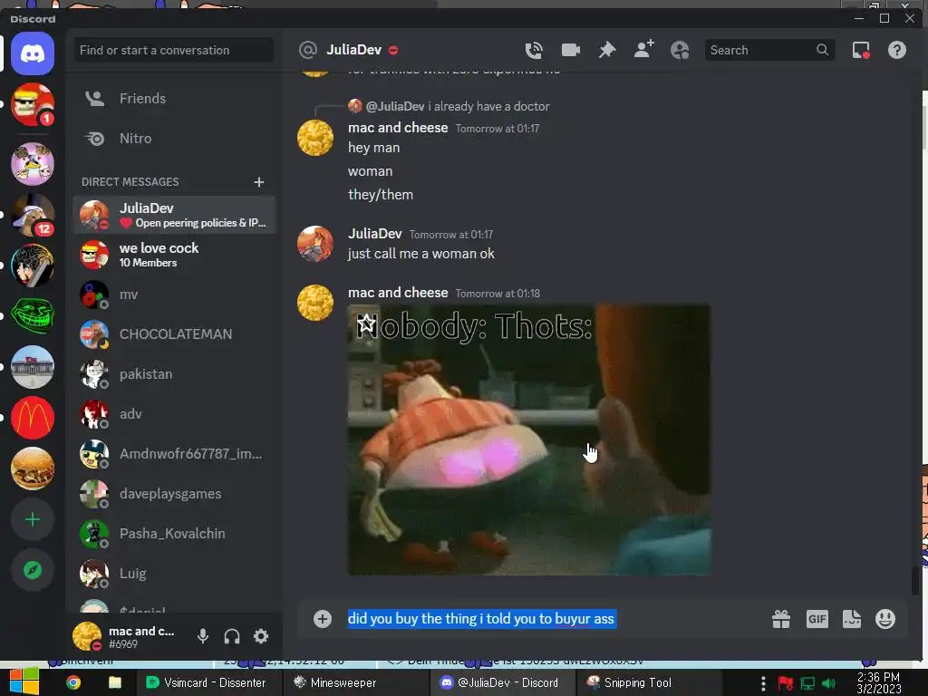Click the Add a Server button

click(x=33, y=519)
